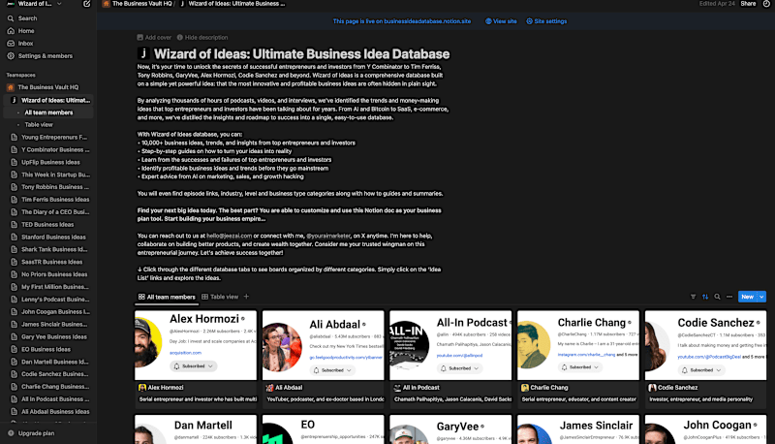Open TED Business Ideas page
The image size is (775, 444).
click(47, 225)
